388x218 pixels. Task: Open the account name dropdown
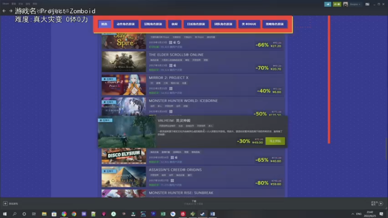355,4
